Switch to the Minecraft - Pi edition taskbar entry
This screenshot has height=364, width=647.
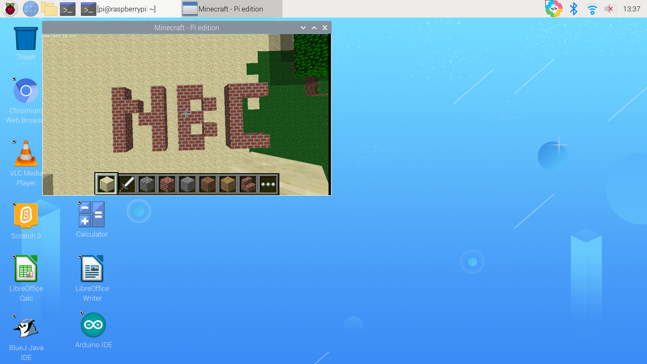(x=232, y=9)
